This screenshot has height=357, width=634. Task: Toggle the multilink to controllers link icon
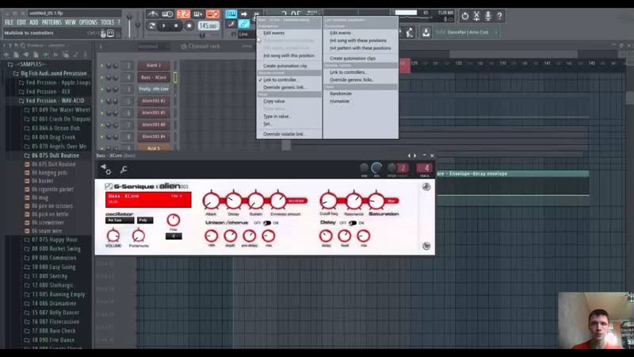click(x=244, y=25)
